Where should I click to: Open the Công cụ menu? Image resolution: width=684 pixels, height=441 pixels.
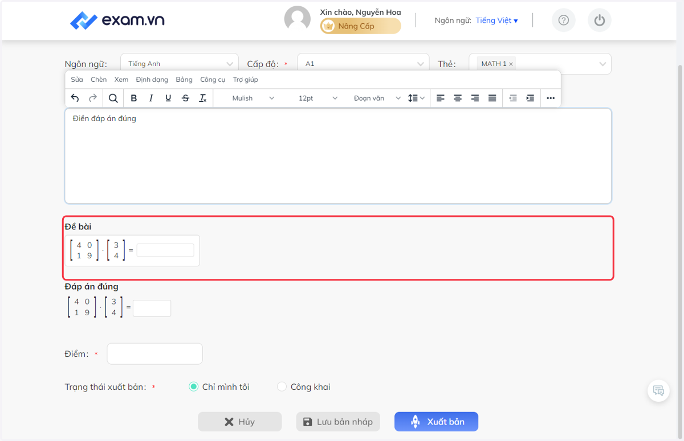[213, 80]
